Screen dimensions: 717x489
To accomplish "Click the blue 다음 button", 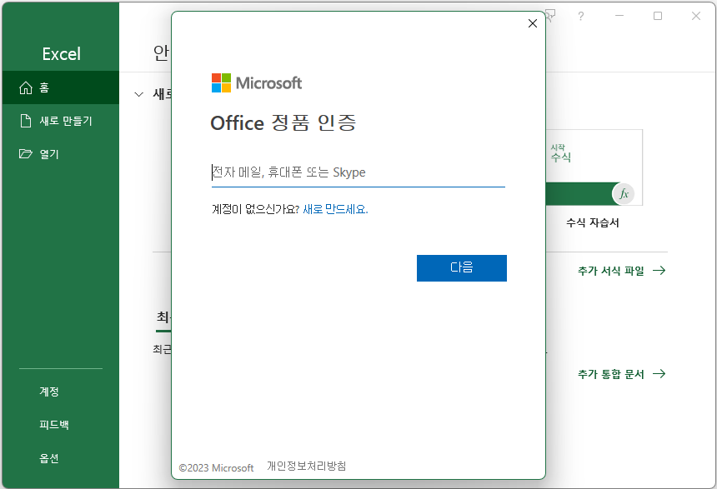I will click(461, 267).
